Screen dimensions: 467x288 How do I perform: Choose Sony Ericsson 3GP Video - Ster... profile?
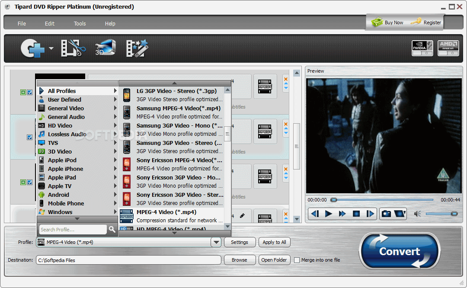tap(171, 198)
